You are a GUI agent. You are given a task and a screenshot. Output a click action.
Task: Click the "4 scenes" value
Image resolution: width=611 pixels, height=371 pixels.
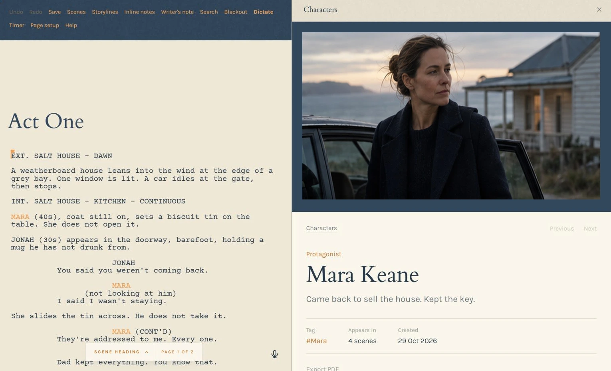(362, 341)
